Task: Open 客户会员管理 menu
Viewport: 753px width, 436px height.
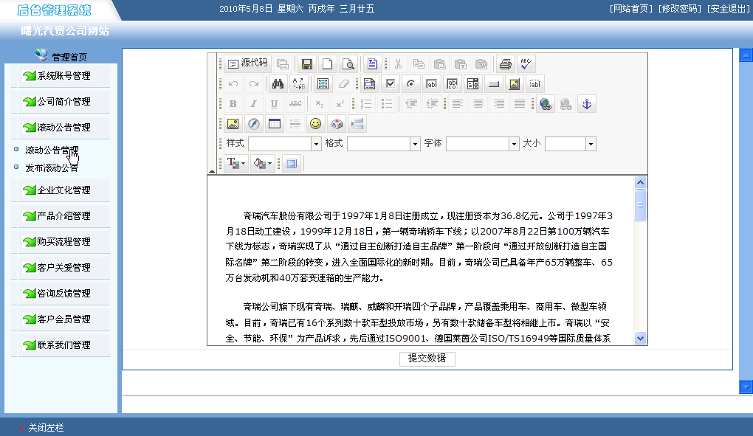Action: coord(64,319)
